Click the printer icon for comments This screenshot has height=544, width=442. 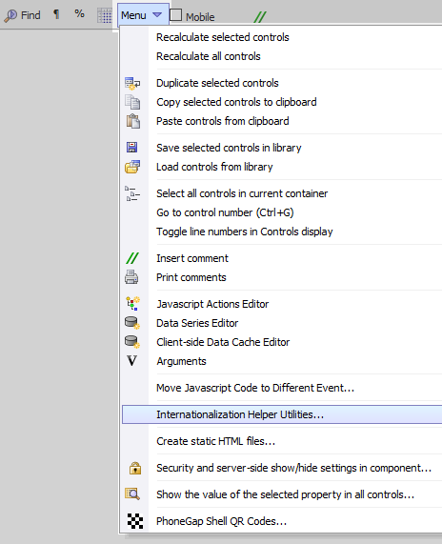(131, 277)
